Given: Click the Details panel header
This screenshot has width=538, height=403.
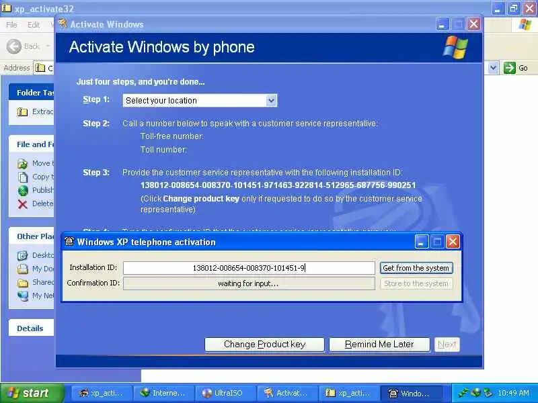Looking at the screenshot, I should [32, 328].
